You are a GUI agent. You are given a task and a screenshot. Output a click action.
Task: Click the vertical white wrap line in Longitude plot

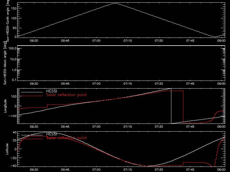171,106
